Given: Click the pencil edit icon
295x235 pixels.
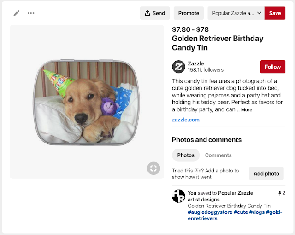Looking at the screenshot, I should pyautogui.click(x=17, y=13).
